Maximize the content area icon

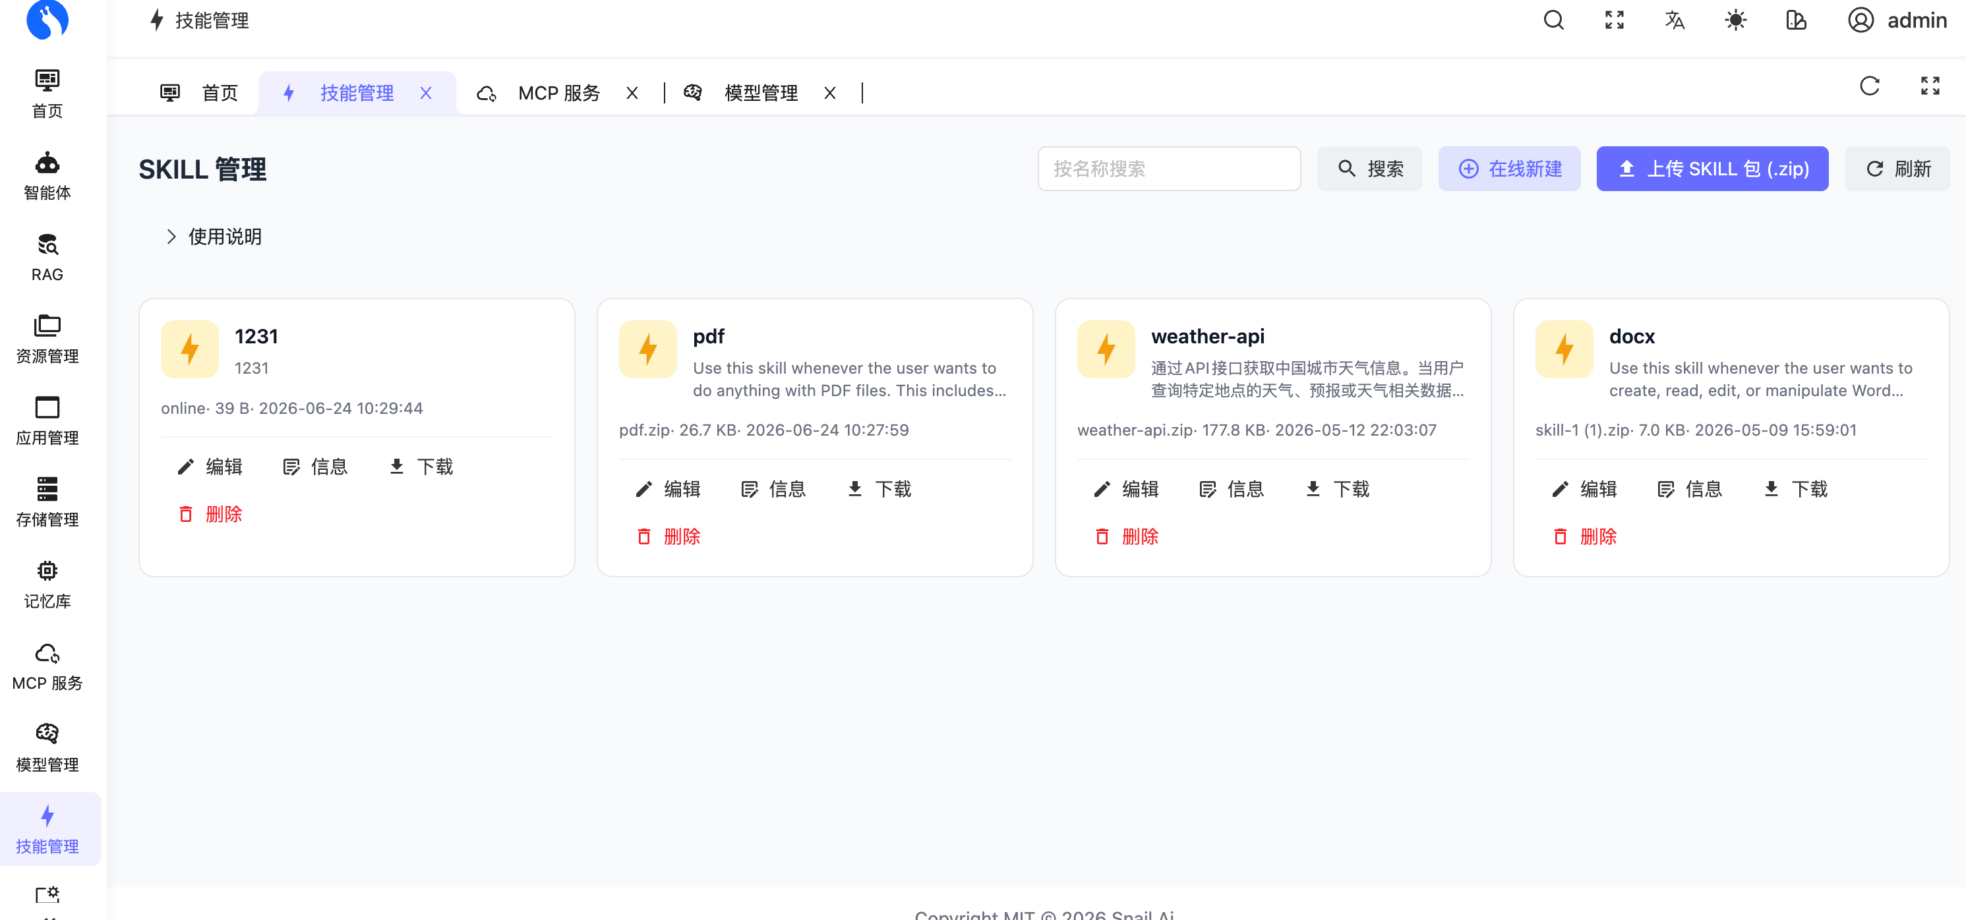pos(1929,86)
